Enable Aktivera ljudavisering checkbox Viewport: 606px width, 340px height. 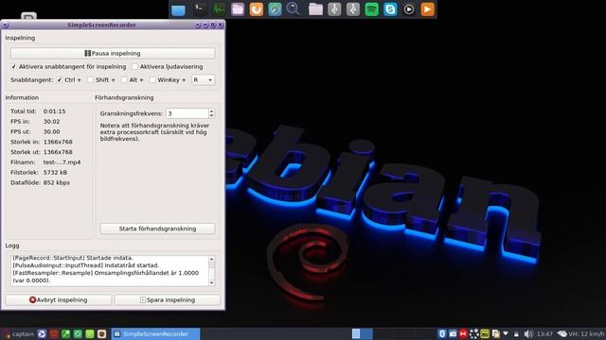[134, 67]
